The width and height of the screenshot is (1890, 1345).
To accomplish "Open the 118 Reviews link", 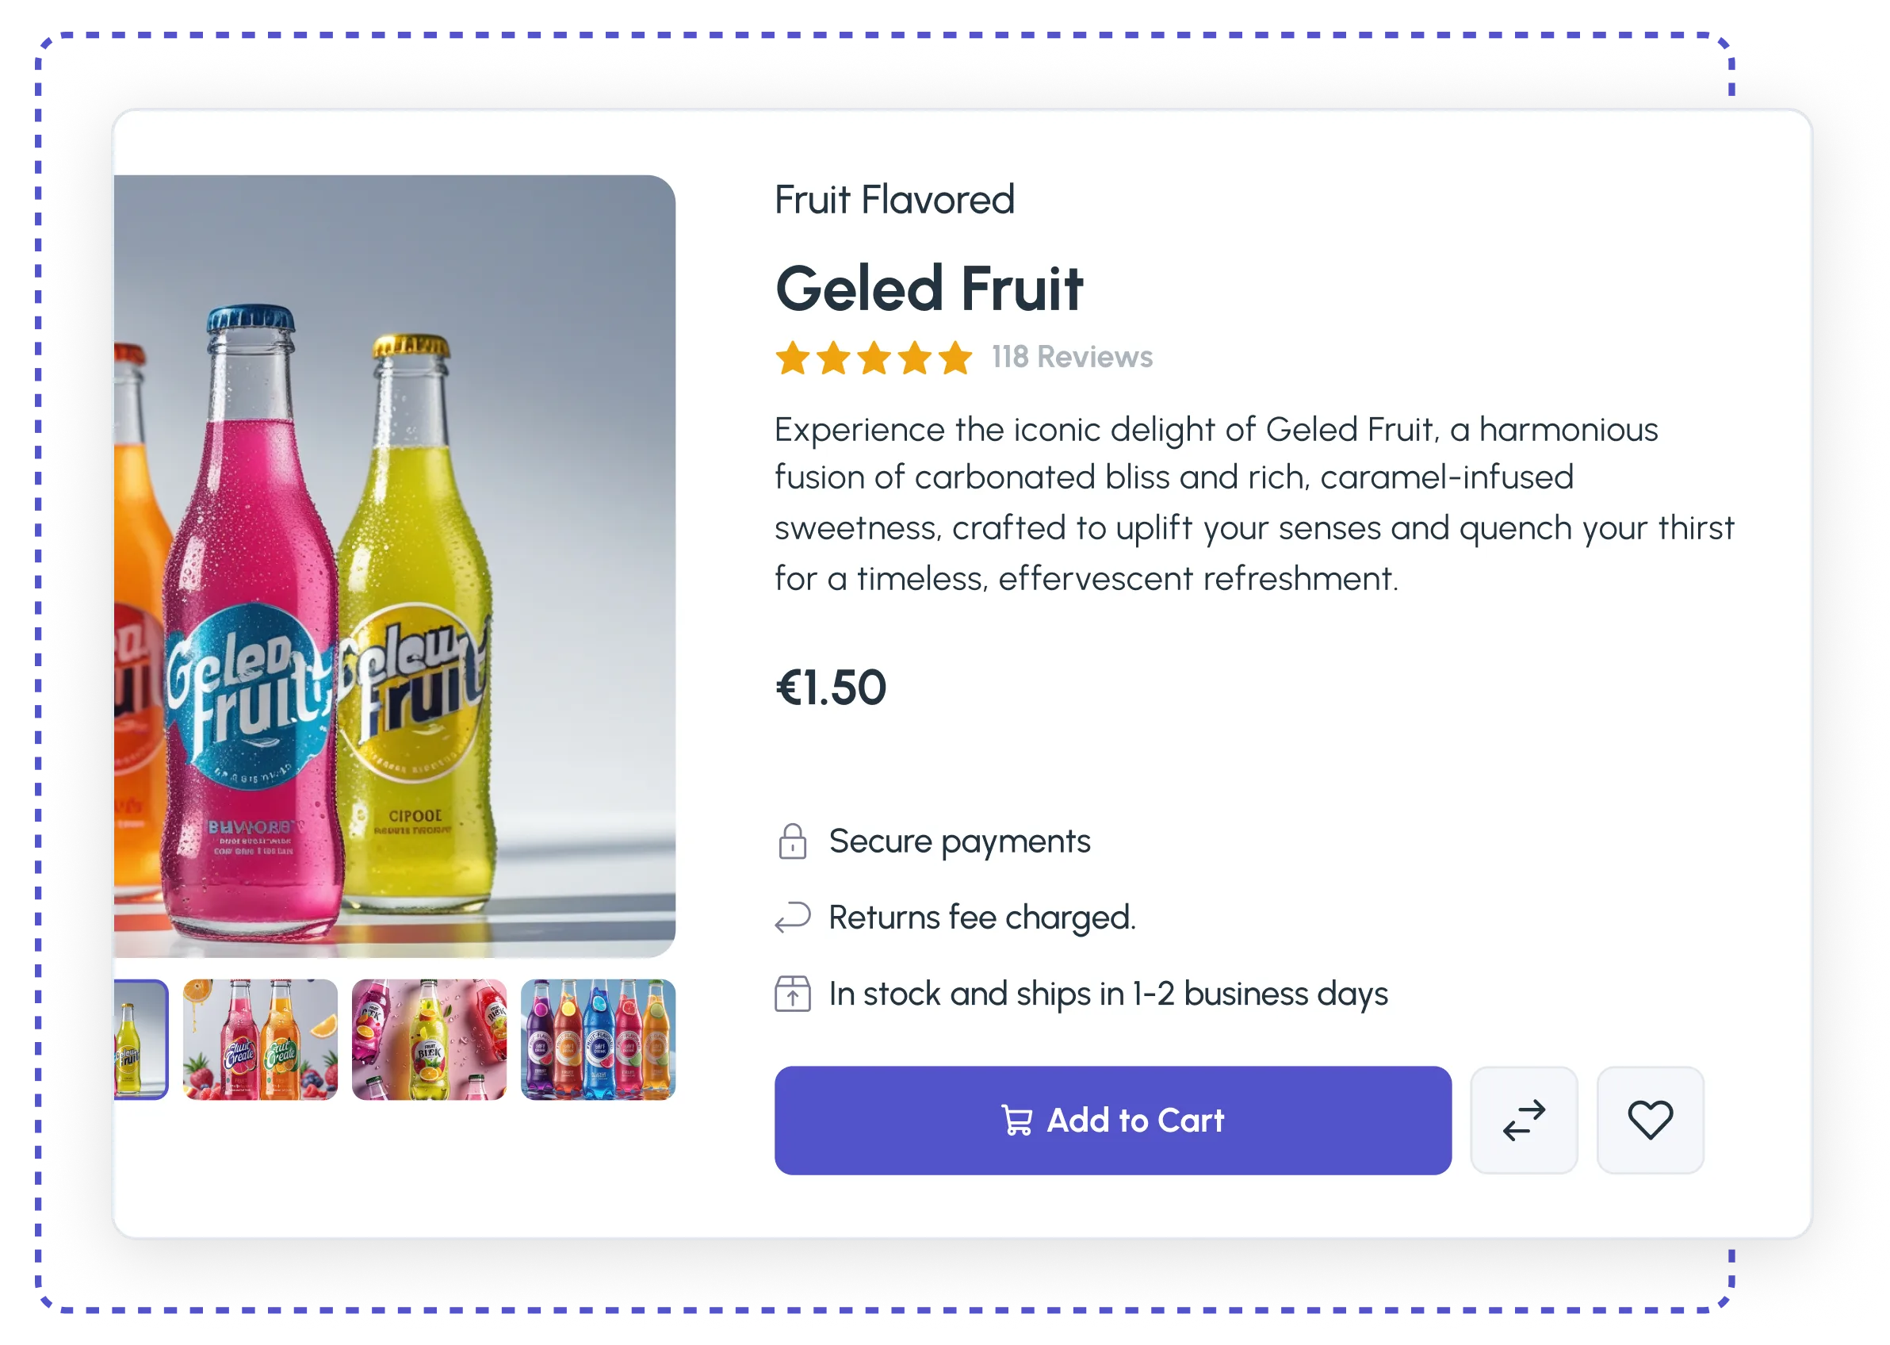I will [x=1072, y=357].
